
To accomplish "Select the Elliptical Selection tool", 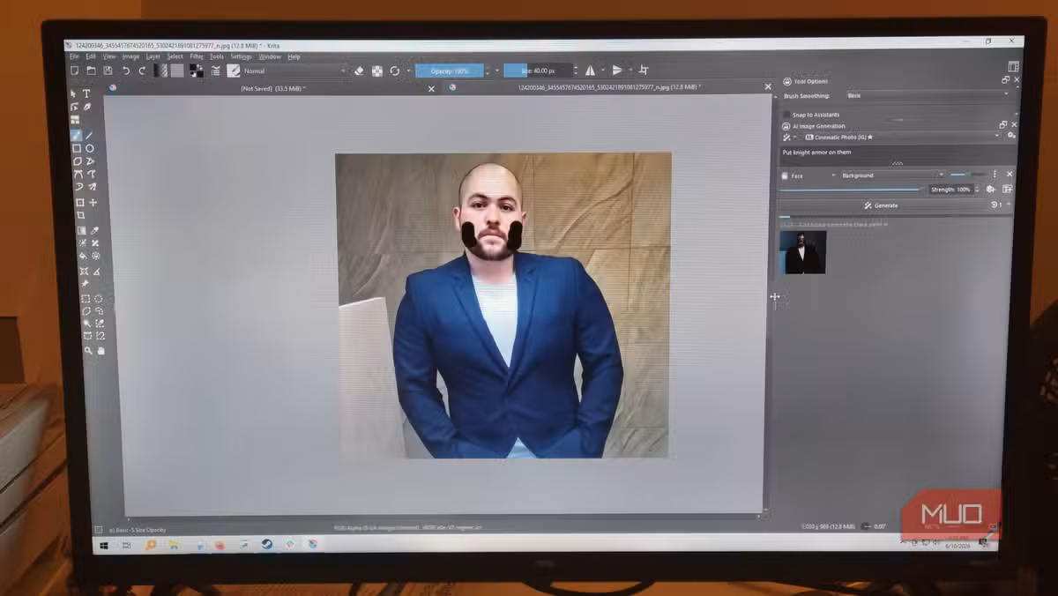I will (99, 299).
